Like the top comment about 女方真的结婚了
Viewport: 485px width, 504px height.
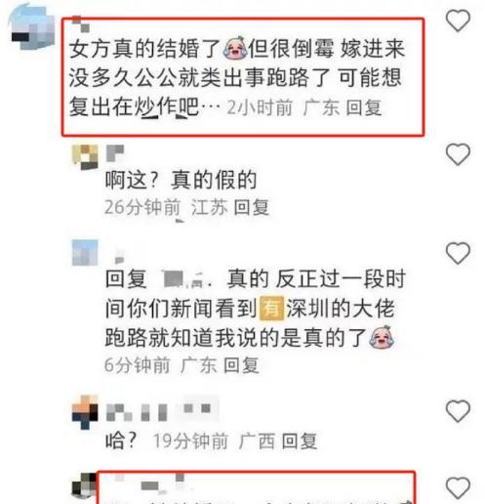click(x=458, y=21)
